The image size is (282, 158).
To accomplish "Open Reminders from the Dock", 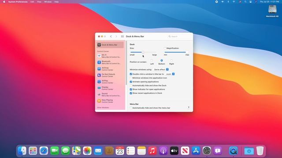I will [130, 151].
